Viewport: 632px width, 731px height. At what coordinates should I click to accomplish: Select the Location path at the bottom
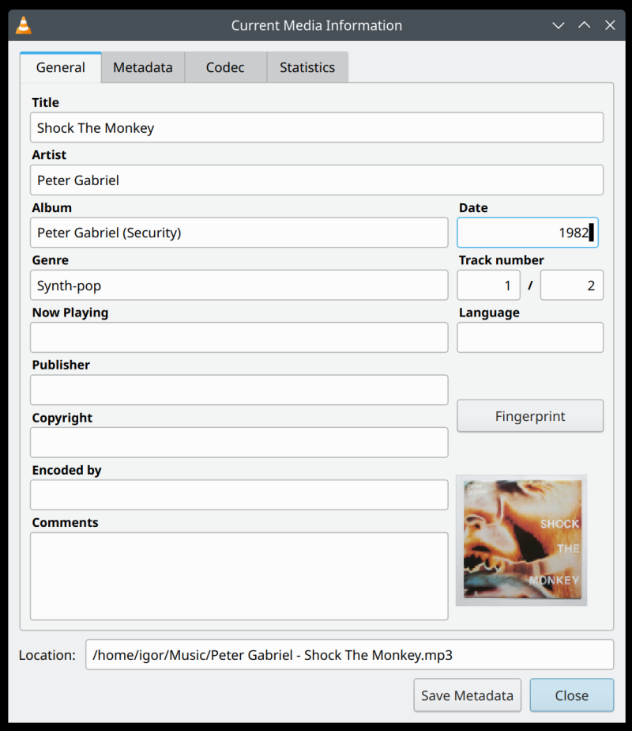pyautogui.click(x=349, y=654)
